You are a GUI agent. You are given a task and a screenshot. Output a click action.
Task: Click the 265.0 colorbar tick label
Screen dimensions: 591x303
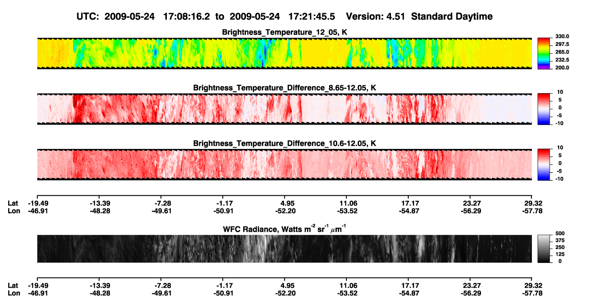pos(561,52)
